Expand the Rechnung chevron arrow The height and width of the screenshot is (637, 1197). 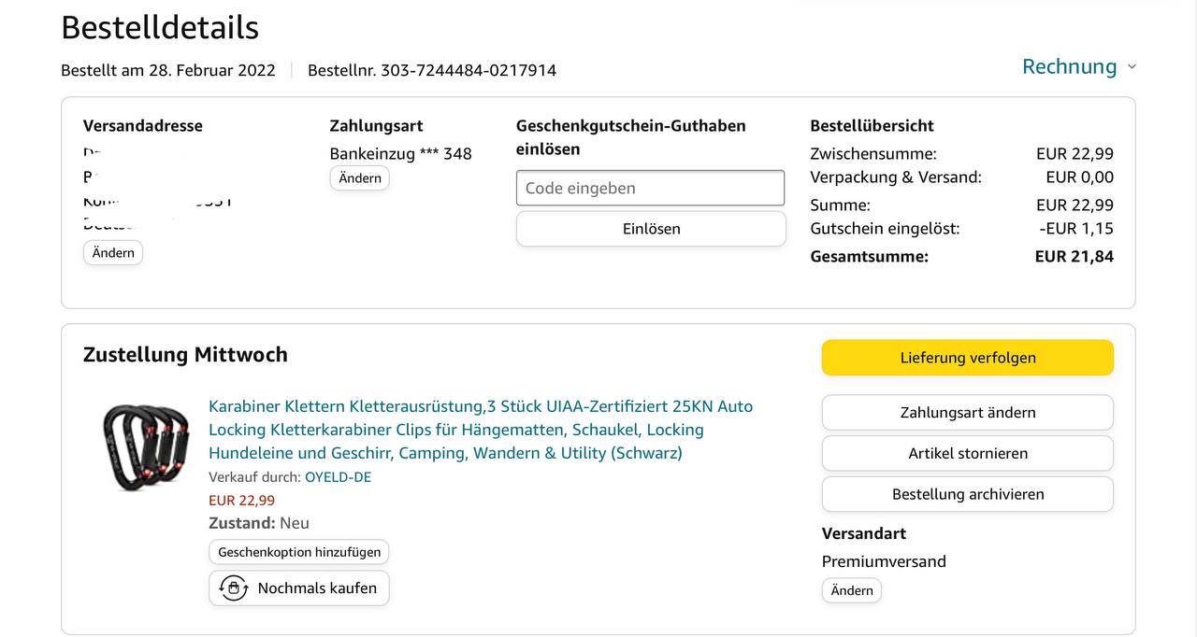[1132, 67]
